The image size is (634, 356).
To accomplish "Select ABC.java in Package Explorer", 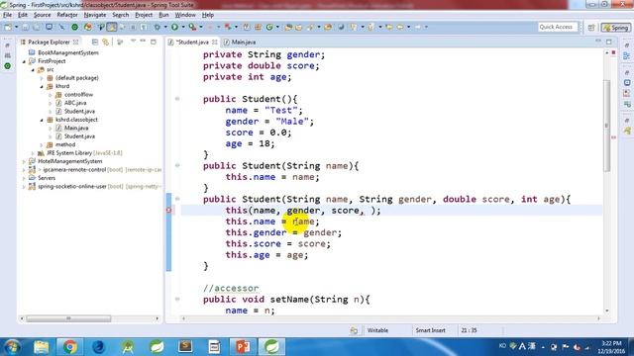I will [75, 103].
